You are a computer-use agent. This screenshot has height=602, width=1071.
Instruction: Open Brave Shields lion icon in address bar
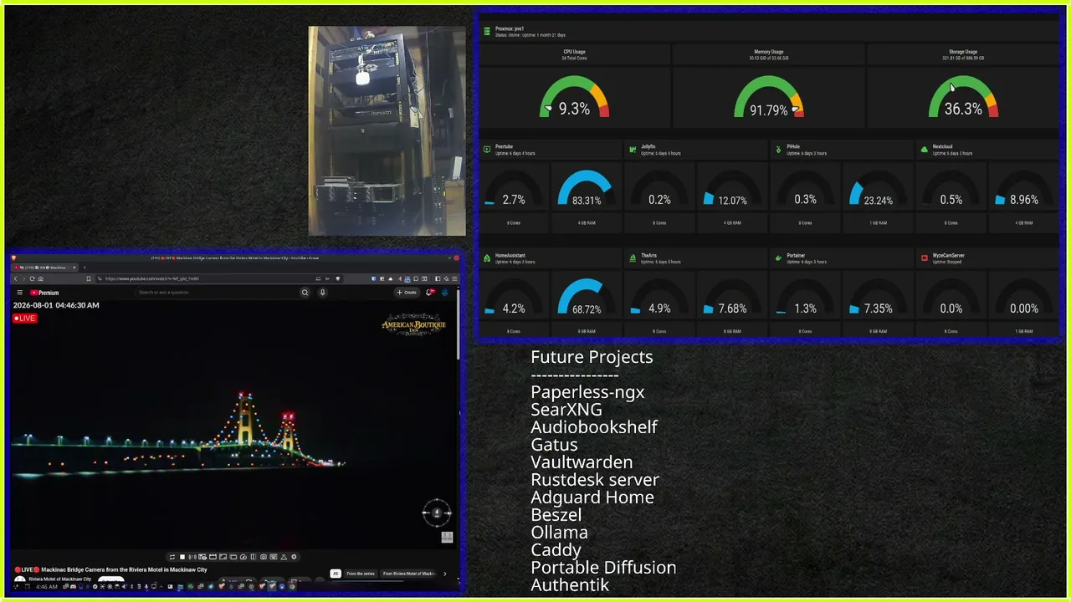[x=338, y=278]
